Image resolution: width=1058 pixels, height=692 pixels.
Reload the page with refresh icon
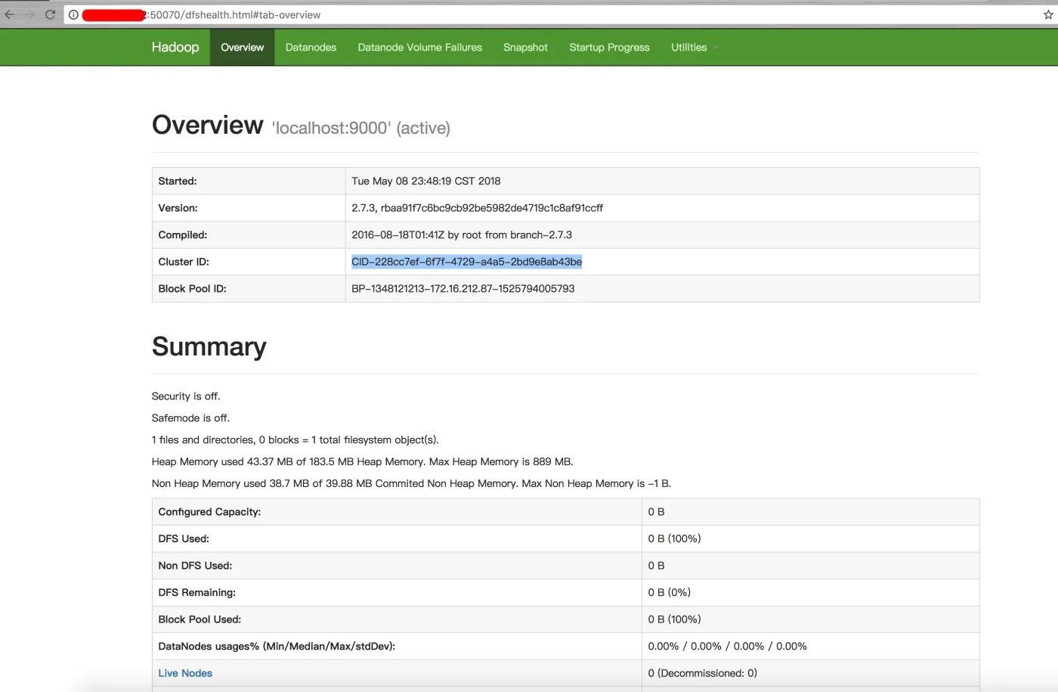(x=51, y=14)
